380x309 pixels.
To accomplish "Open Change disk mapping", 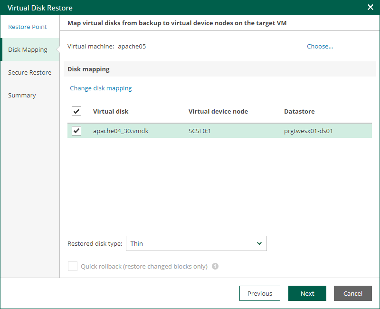I will point(101,88).
